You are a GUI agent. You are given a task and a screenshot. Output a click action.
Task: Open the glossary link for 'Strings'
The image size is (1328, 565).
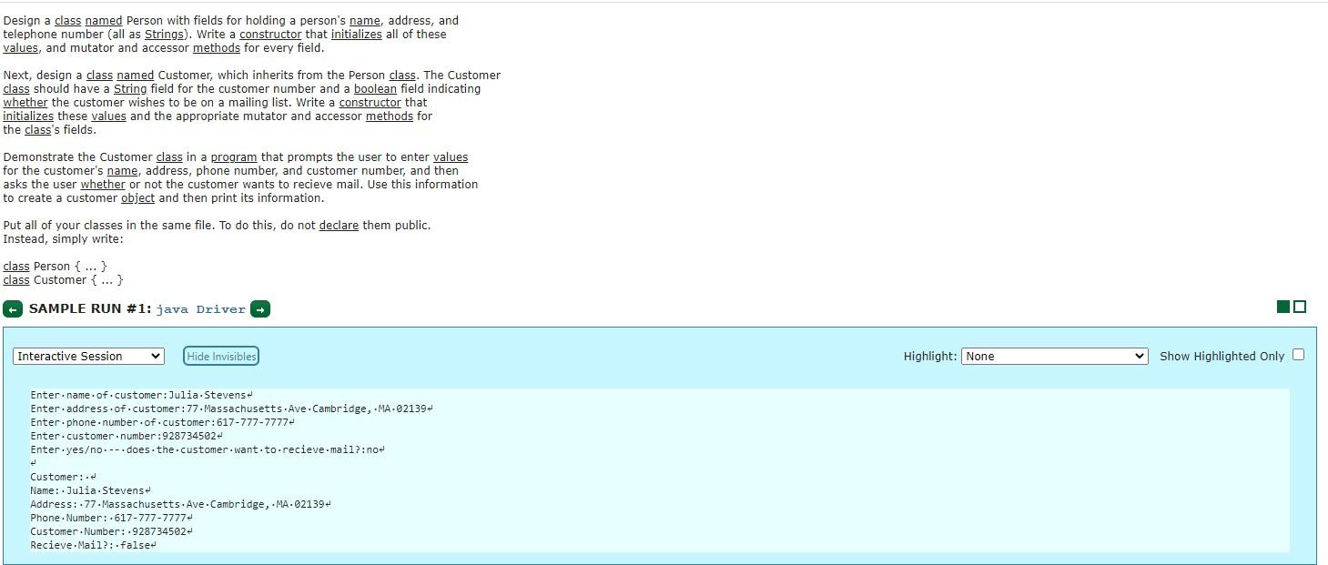click(x=164, y=34)
